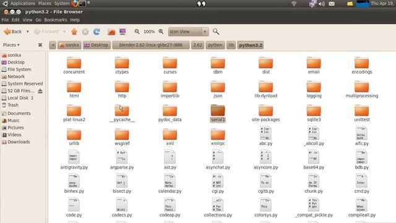This screenshot has width=396, height=223.
Task: Open the System panel menu
Action: click(62, 4)
